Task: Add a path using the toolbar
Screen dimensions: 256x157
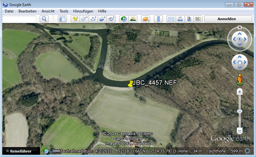Action: point(93,19)
